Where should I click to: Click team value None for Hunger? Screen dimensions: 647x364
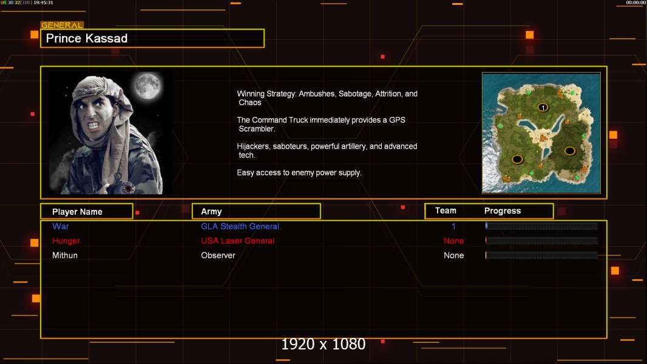[453, 241]
